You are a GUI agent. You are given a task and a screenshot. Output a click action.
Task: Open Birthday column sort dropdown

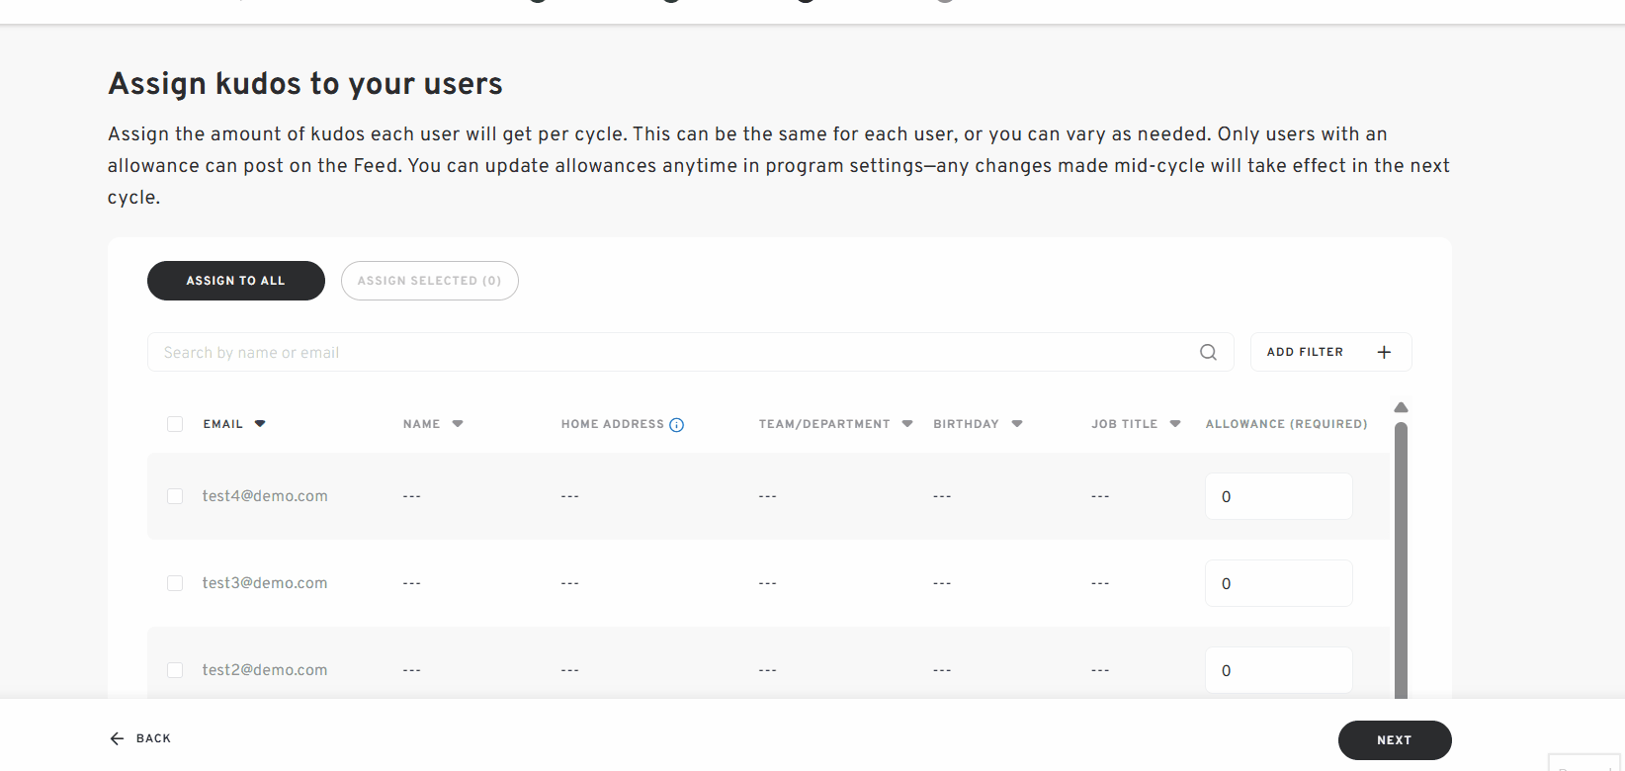(1017, 424)
